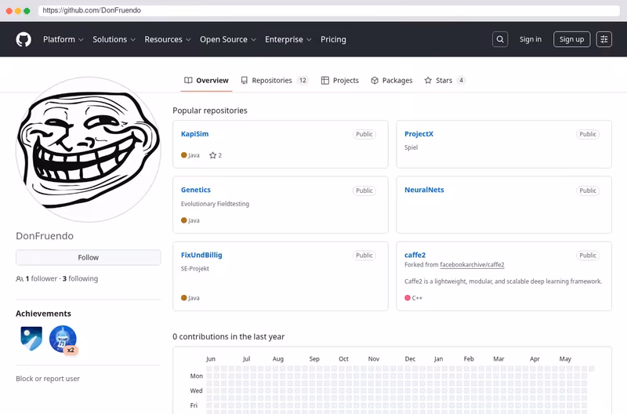Click the Java language dot on KapiSim
This screenshot has width=627, height=414.
[184, 155]
